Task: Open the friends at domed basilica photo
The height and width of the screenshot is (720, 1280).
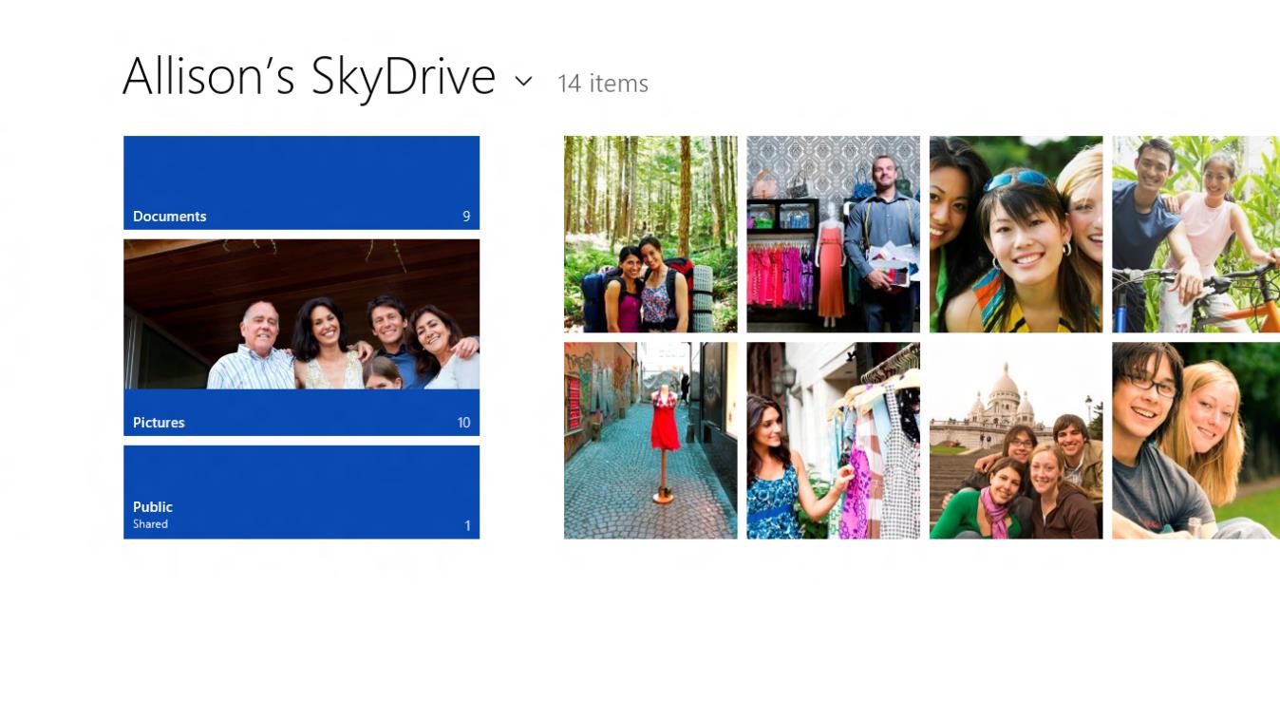Action: [x=1016, y=441]
